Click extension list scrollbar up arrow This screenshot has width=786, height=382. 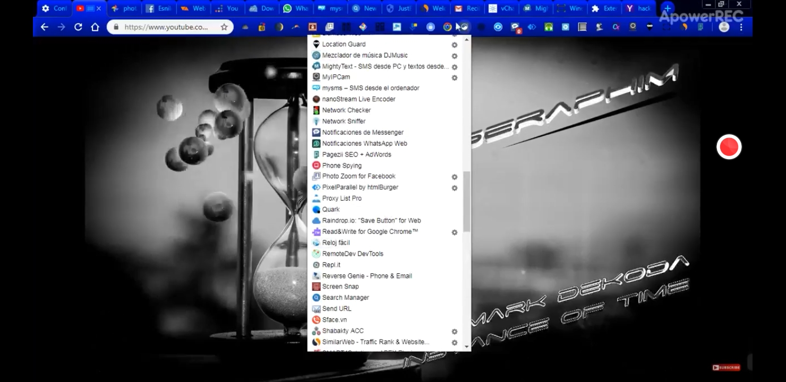click(x=467, y=39)
